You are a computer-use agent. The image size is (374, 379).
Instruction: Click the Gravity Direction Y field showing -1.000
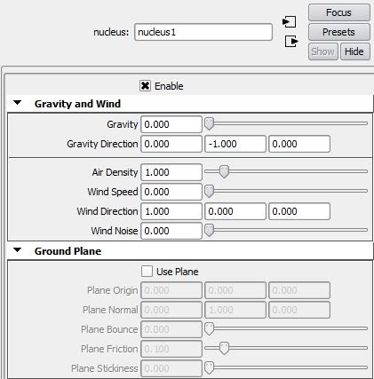click(x=235, y=144)
